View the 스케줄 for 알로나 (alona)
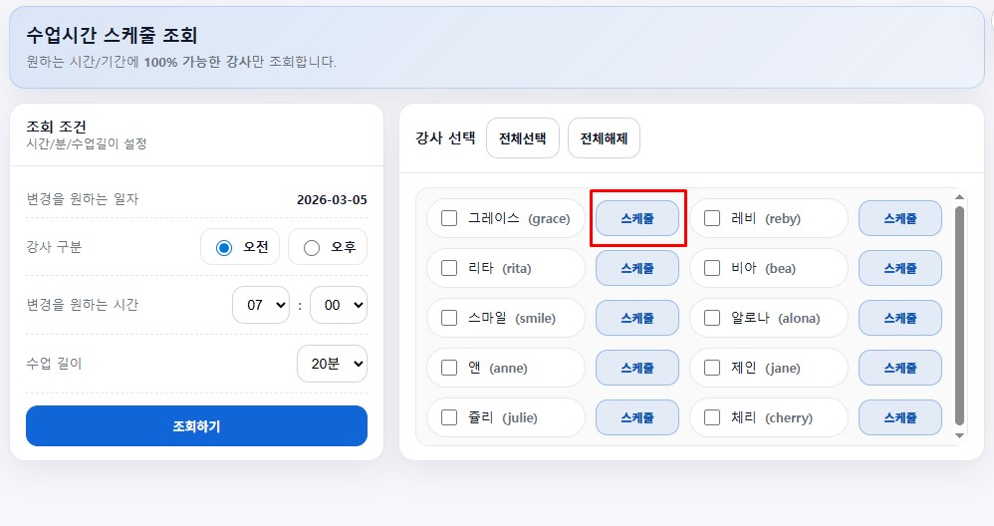The height and width of the screenshot is (526, 994). tap(899, 318)
